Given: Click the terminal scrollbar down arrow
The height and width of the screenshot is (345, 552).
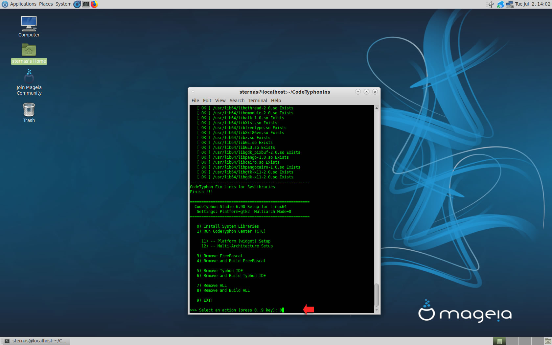Looking at the screenshot, I should pyautogui.click(x=377, y=310).
